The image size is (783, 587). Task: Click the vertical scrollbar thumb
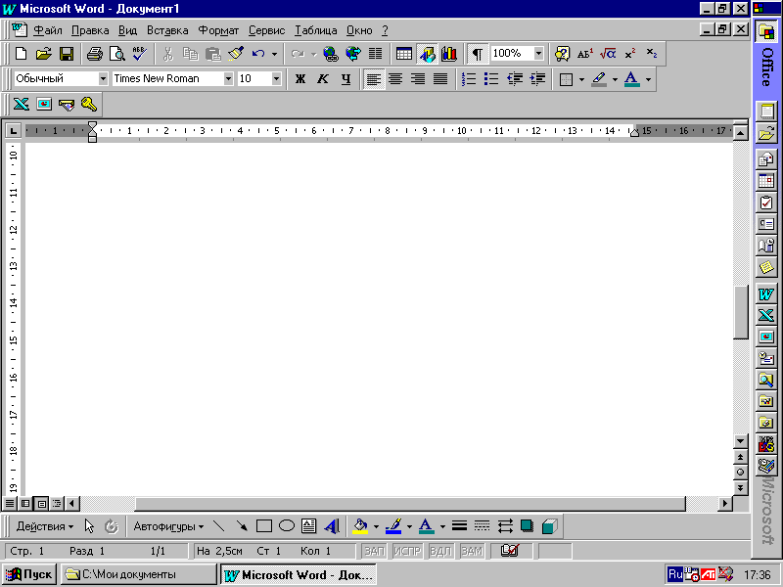741,312
